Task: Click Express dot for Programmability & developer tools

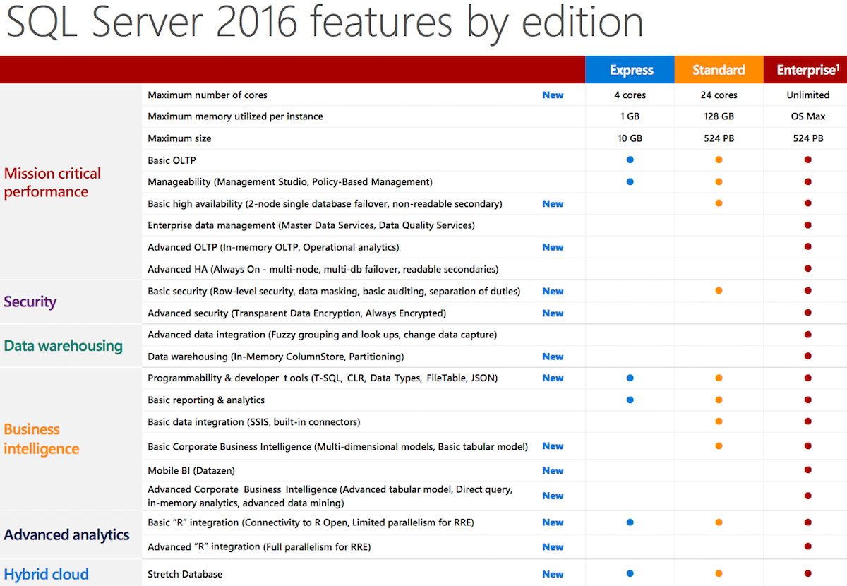Action: click(x=630, y=378)
